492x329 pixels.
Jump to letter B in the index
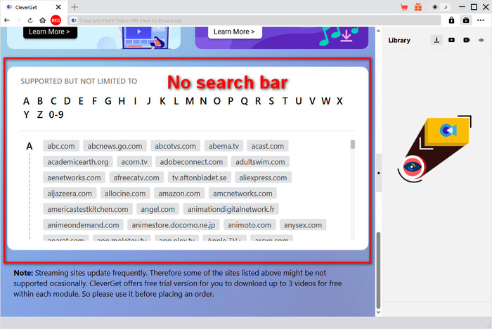point(40,101)
